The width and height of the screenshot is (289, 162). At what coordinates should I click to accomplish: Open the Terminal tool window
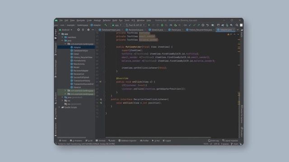[100, 141]
